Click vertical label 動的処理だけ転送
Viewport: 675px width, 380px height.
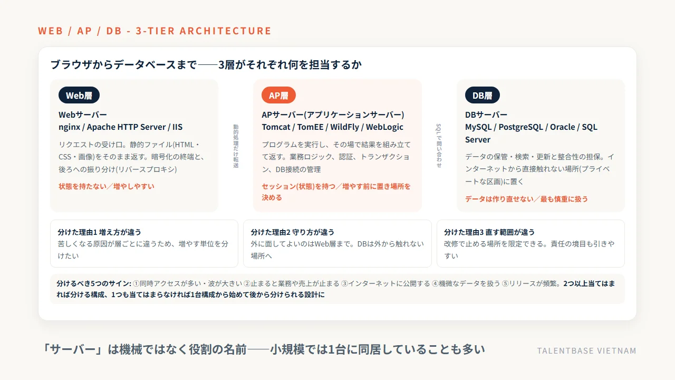236,146
